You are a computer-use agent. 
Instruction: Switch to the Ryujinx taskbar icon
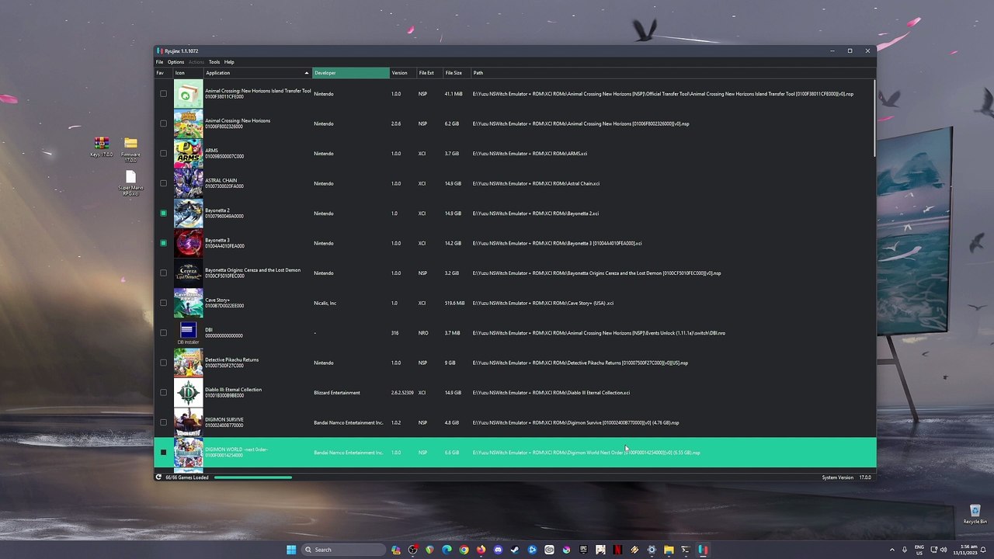(703, 550)
